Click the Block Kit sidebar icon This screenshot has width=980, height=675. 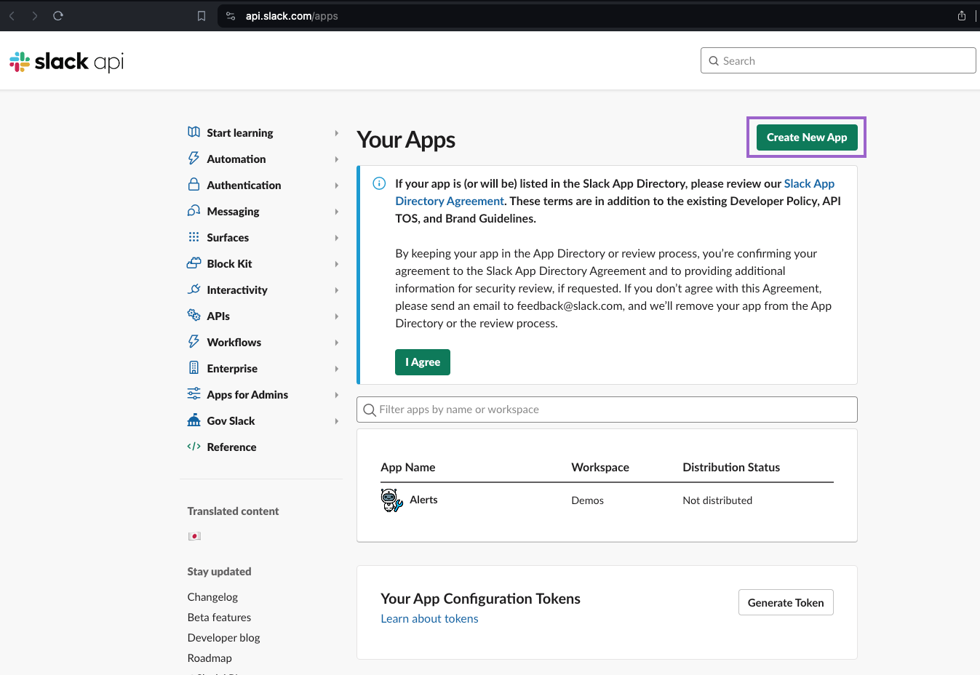[194, 263]
